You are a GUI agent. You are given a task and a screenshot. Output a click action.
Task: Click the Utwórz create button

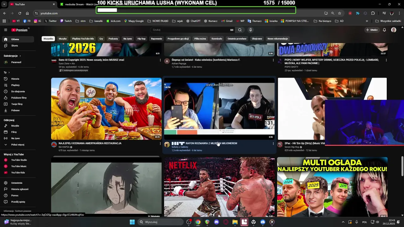372,30
